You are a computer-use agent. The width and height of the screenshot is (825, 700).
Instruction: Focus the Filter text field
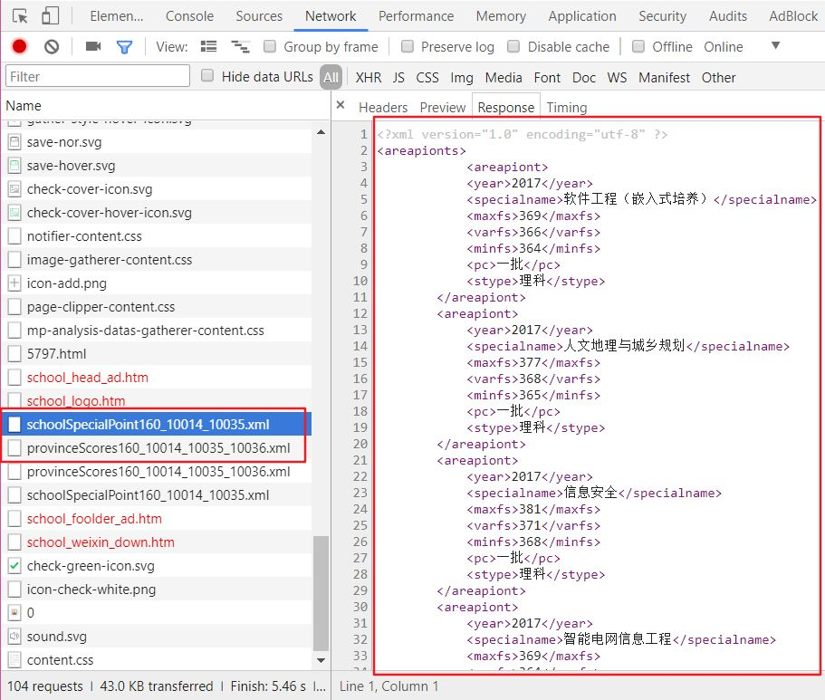[97, 76]
